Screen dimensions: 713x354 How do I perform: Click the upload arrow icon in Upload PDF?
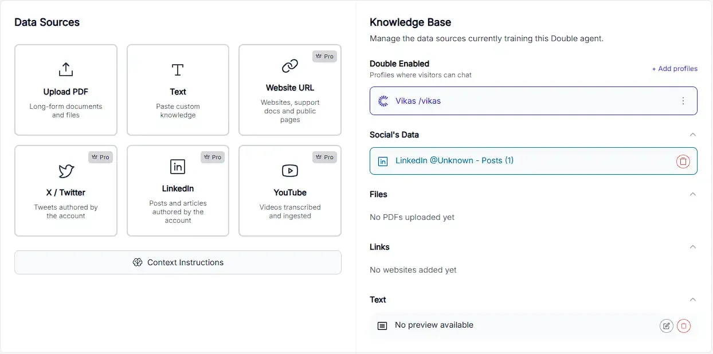coord(66,69)
